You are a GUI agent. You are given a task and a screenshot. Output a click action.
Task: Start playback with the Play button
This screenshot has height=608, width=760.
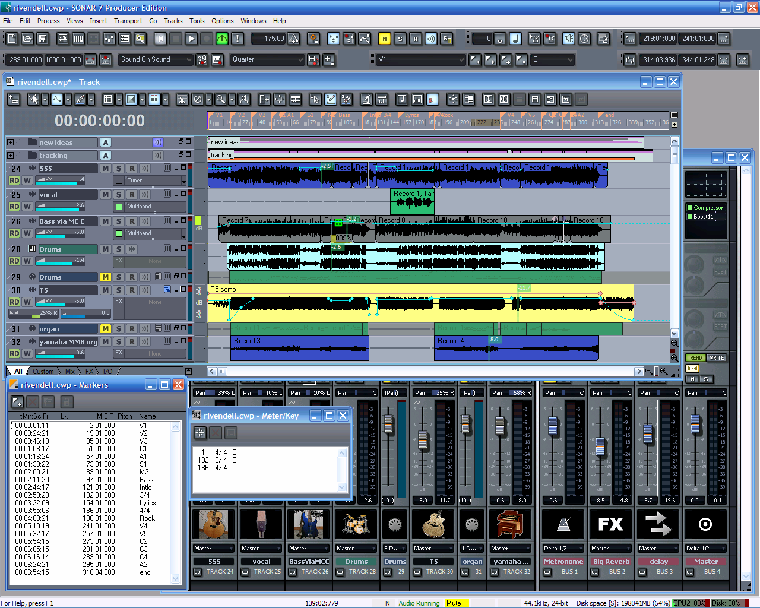pyautogui.click(x=191, y=39)
